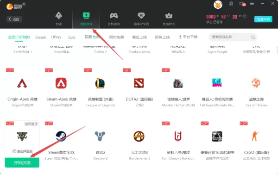Open the hamburger main menu
This screenshot has height=174, width=278.
pos(252,4)
